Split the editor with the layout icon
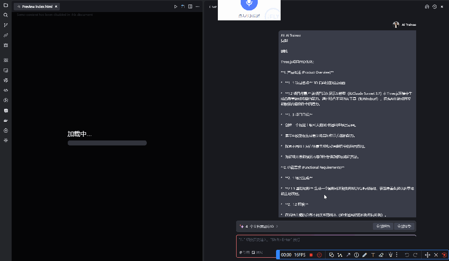The height and width of the screenshot is (261, 449). [190, 7]
